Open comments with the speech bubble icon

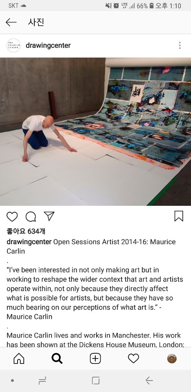(31, 216)
